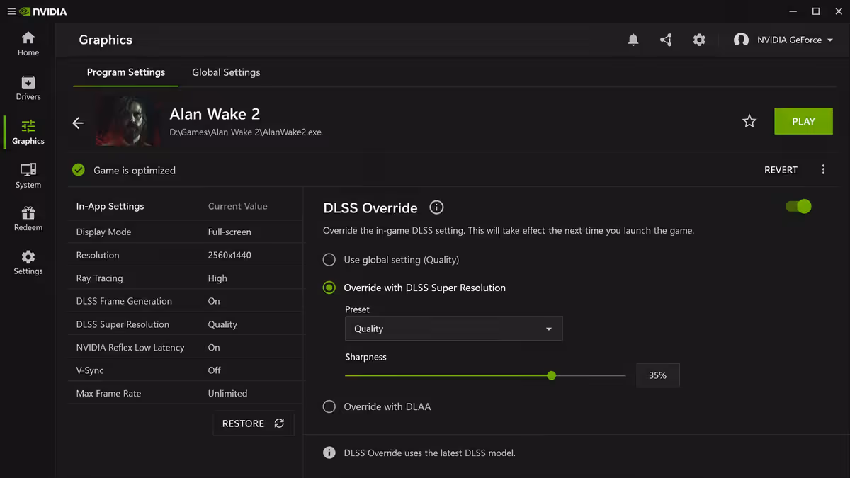
Task: Open the hamburger menu next to NVIDIA logo
Action: pos(11,11)
